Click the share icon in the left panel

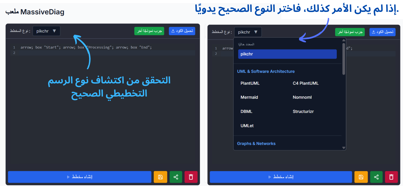click(176, 177)
